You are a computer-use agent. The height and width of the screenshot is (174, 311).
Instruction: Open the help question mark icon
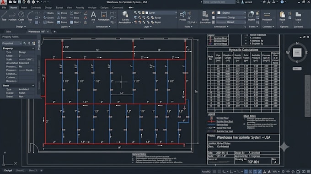click(x=282, y=2)
